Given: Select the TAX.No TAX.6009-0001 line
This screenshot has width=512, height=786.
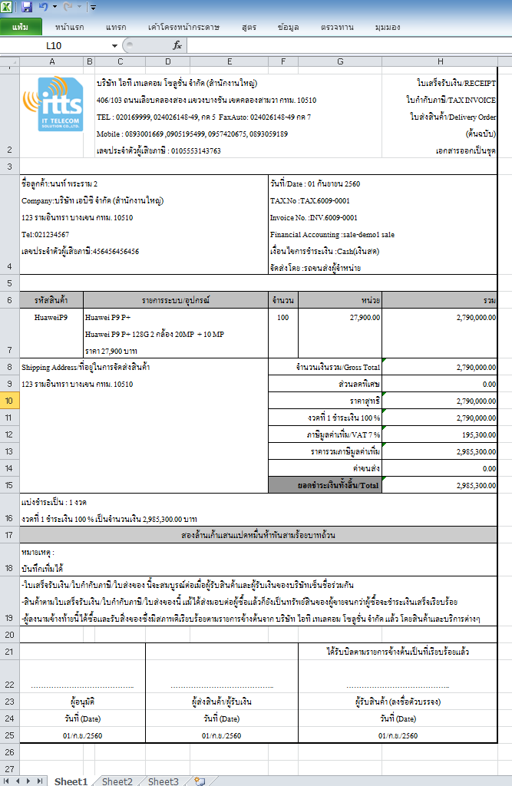Looking at the screenshot, I should click(310, 200).
